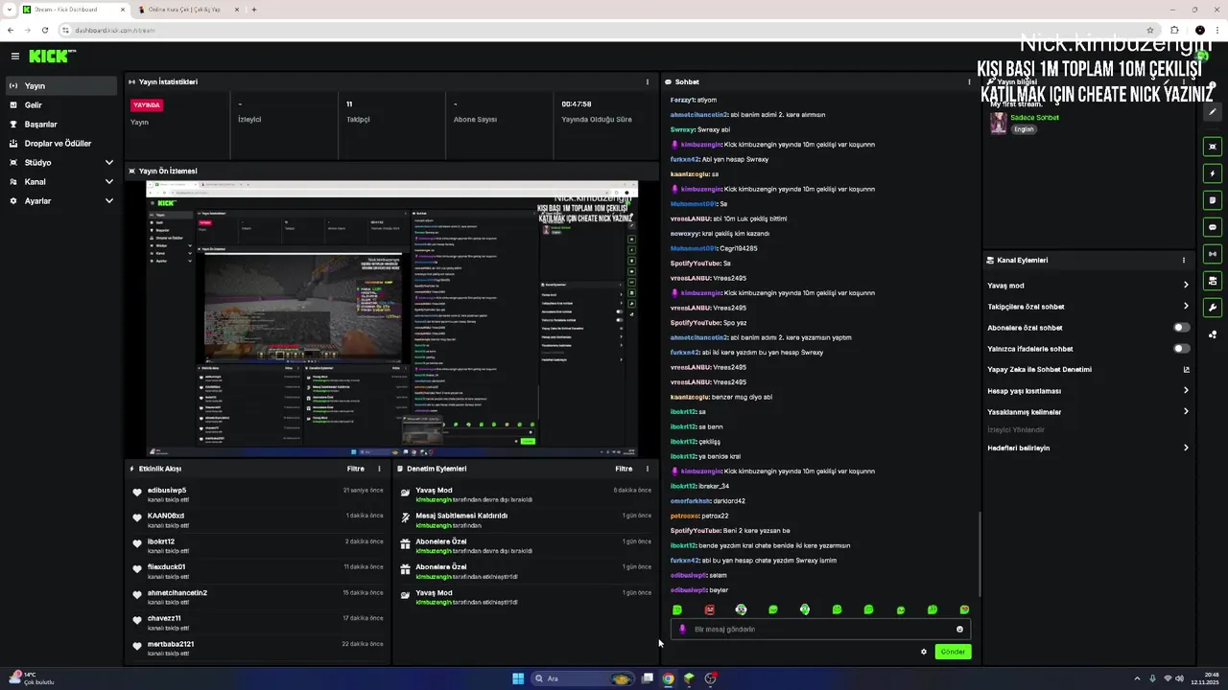
Task: Select the red angry emote
Action: coord(709,609)
